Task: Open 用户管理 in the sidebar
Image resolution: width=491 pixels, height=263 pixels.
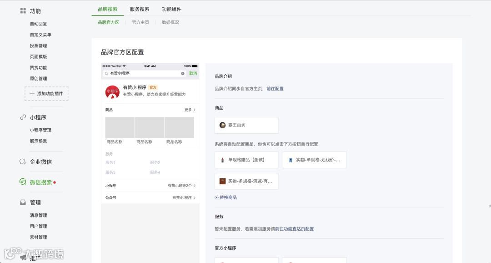Action: click(x=39, y=226)
